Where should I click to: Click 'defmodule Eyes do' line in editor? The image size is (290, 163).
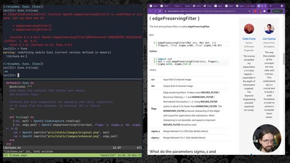tap(20, 83)
